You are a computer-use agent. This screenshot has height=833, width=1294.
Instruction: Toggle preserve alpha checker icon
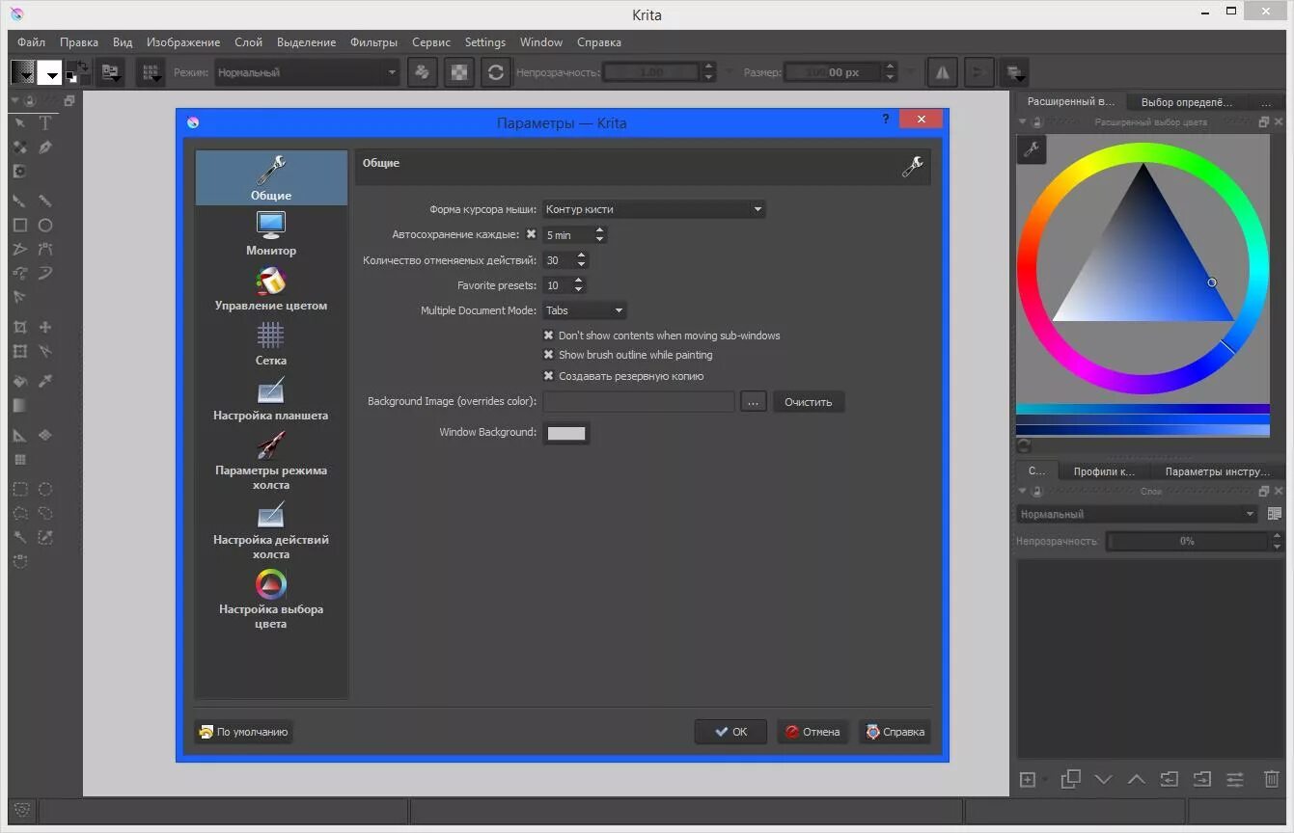coord(459,72)
